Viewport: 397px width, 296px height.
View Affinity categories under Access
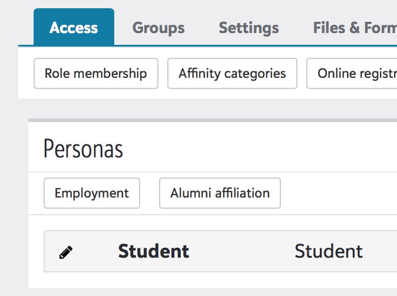[x=232, y=74]
